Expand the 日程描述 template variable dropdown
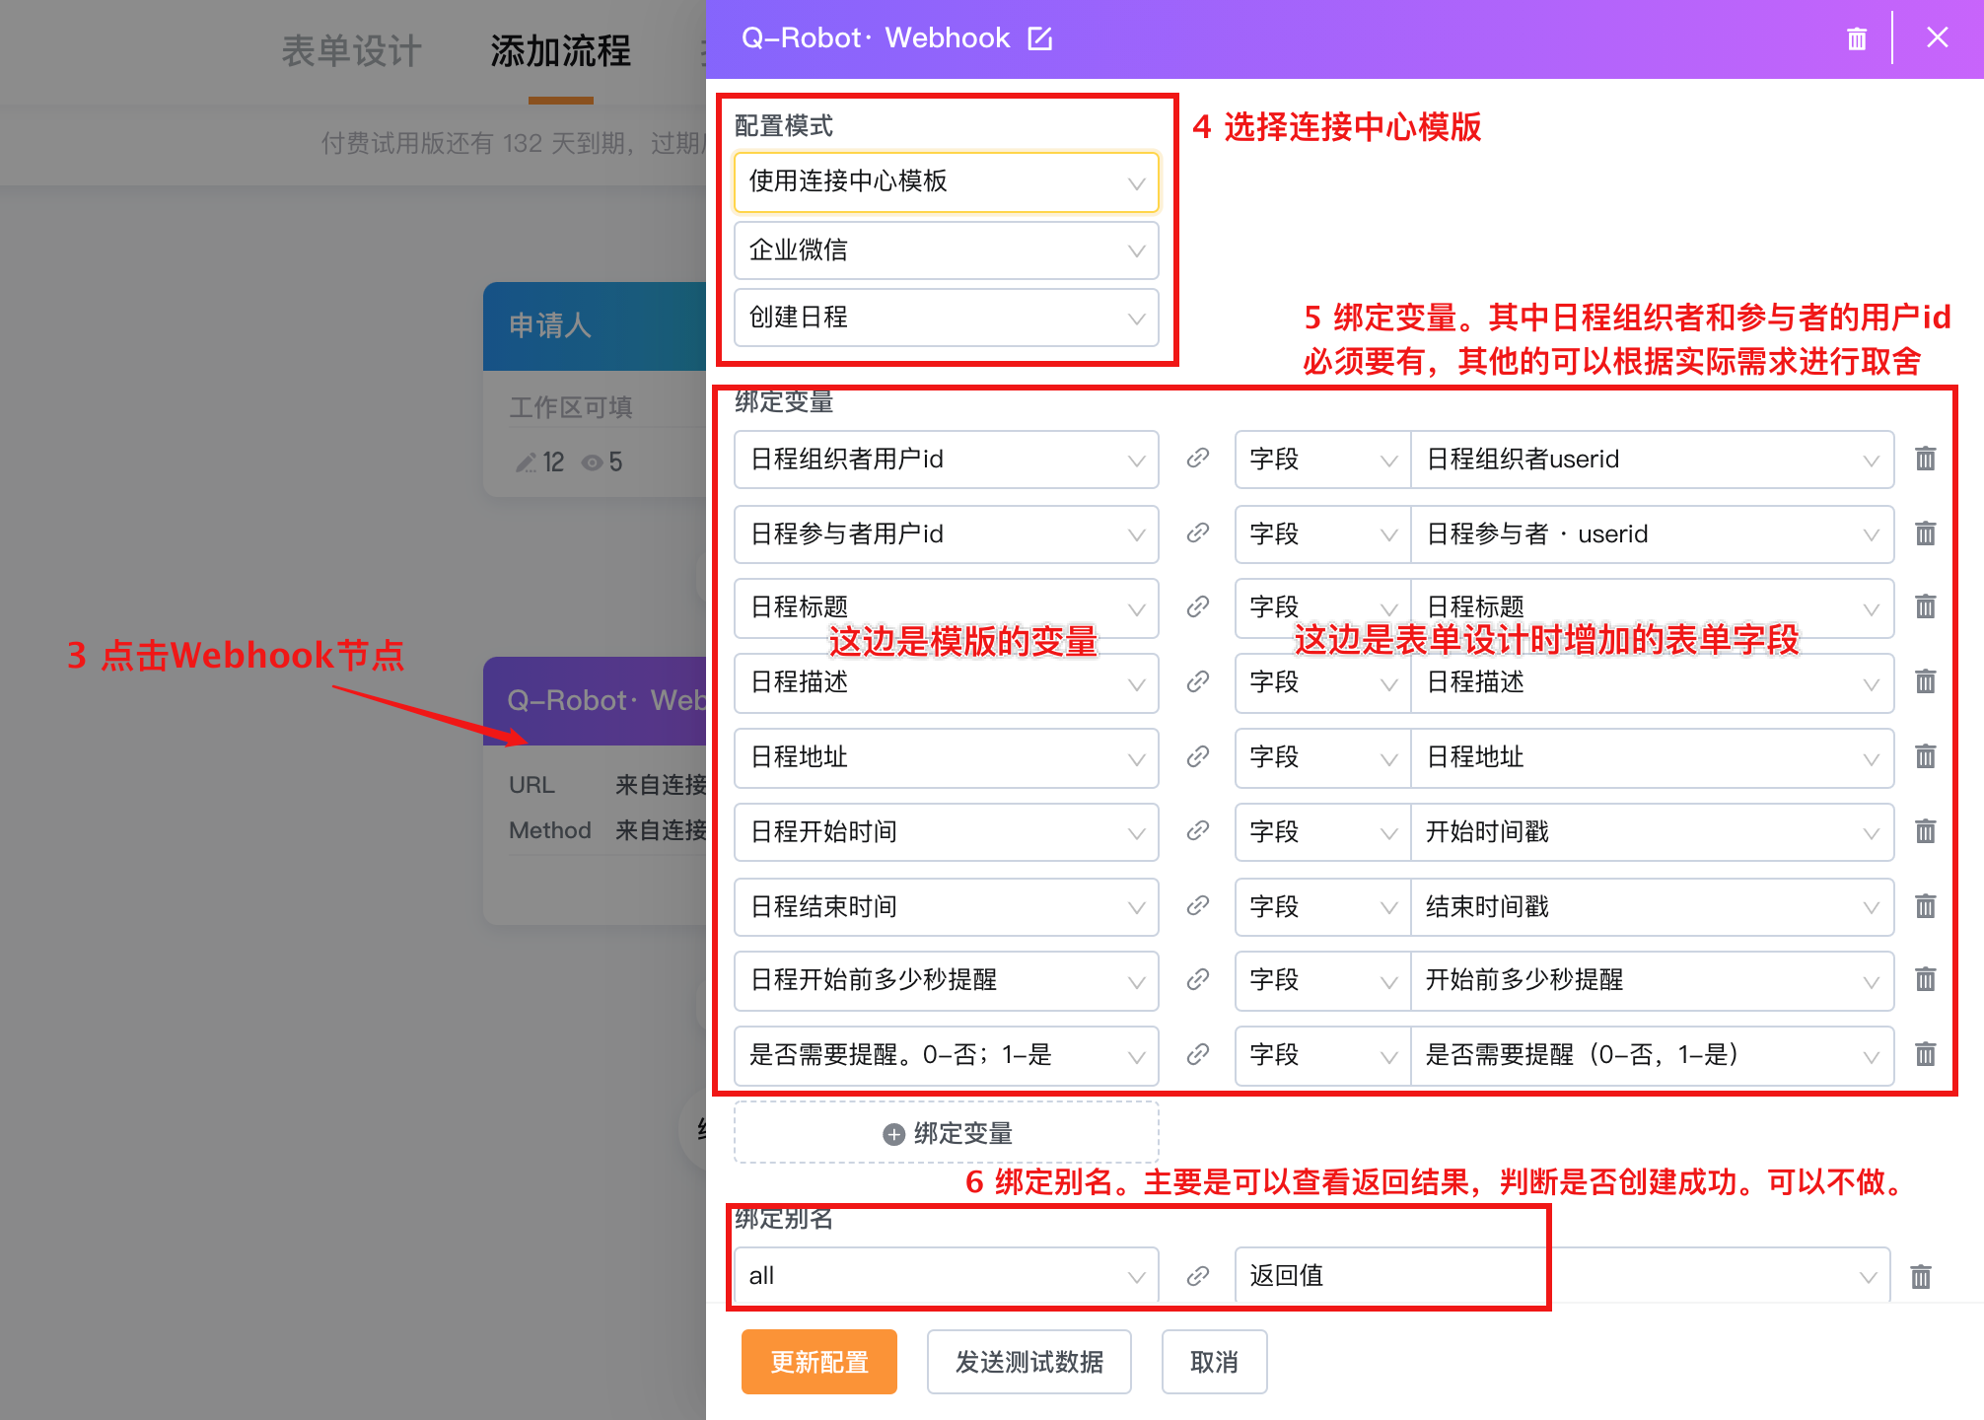 (947, 682)
